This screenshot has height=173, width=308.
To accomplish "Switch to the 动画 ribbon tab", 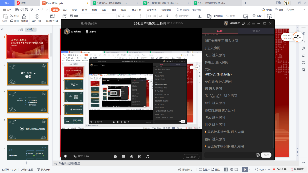I will click(94, 10).
